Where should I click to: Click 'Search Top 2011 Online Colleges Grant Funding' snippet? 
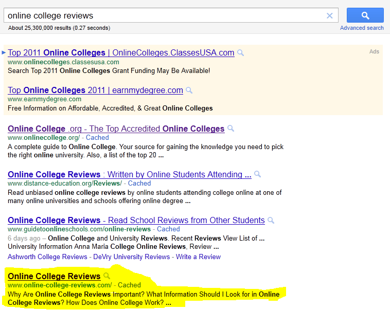pos(109,70)
